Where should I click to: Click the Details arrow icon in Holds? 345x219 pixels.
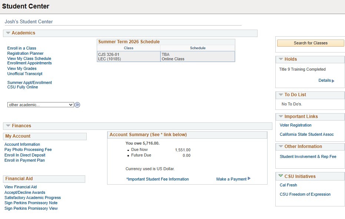(333, 81)
